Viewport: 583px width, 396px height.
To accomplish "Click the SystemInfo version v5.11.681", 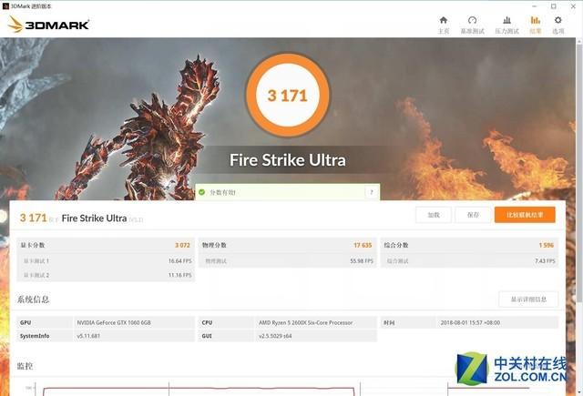I will 88,336.
